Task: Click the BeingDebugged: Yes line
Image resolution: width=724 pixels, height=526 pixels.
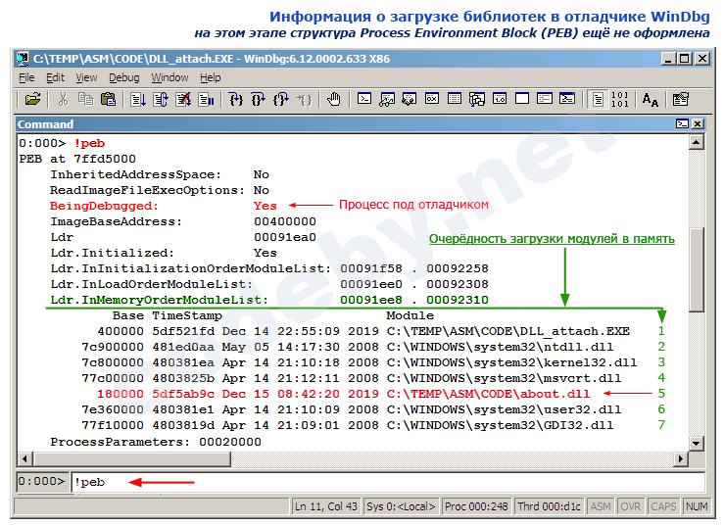Action: pyautogui.click(x=164, y=206)
